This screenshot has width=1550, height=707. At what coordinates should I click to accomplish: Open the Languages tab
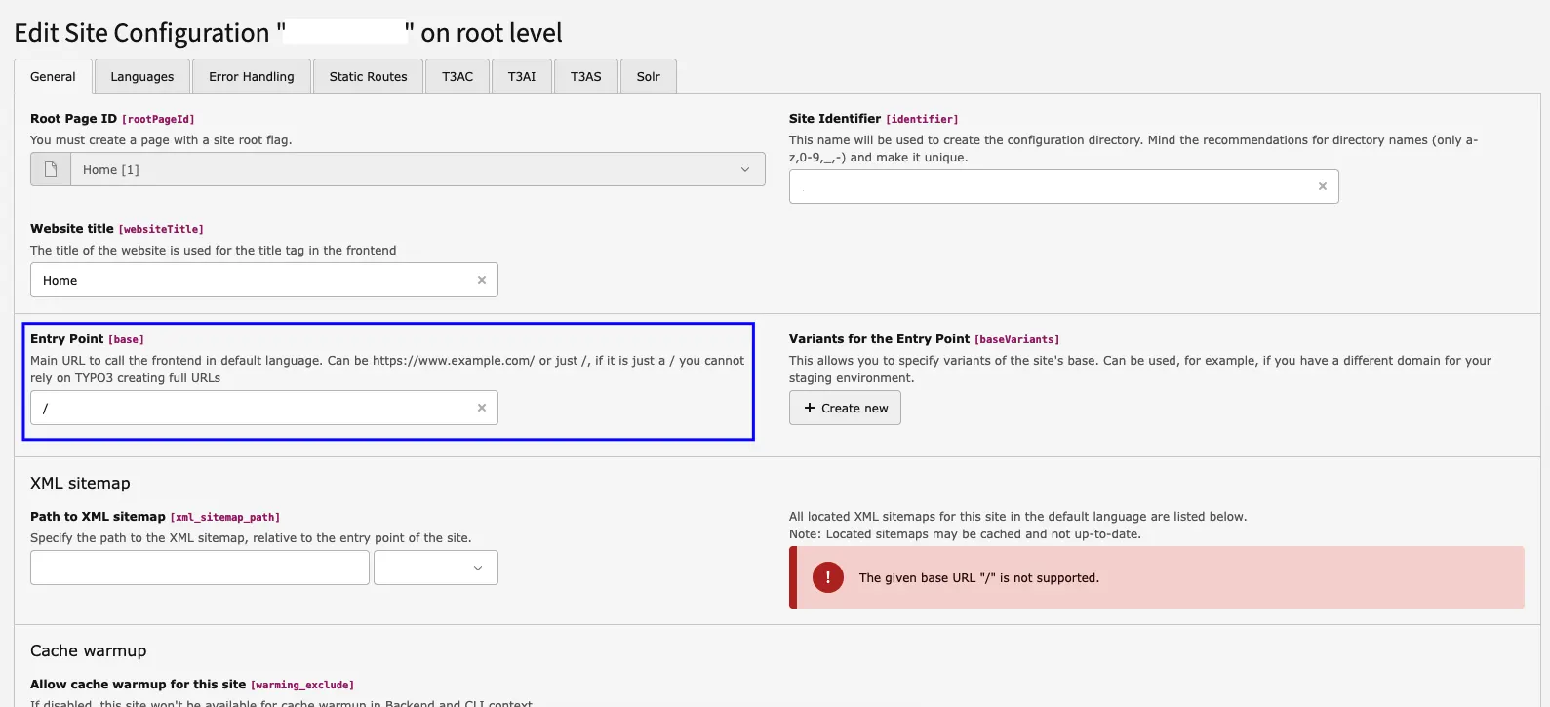point(141,76)
